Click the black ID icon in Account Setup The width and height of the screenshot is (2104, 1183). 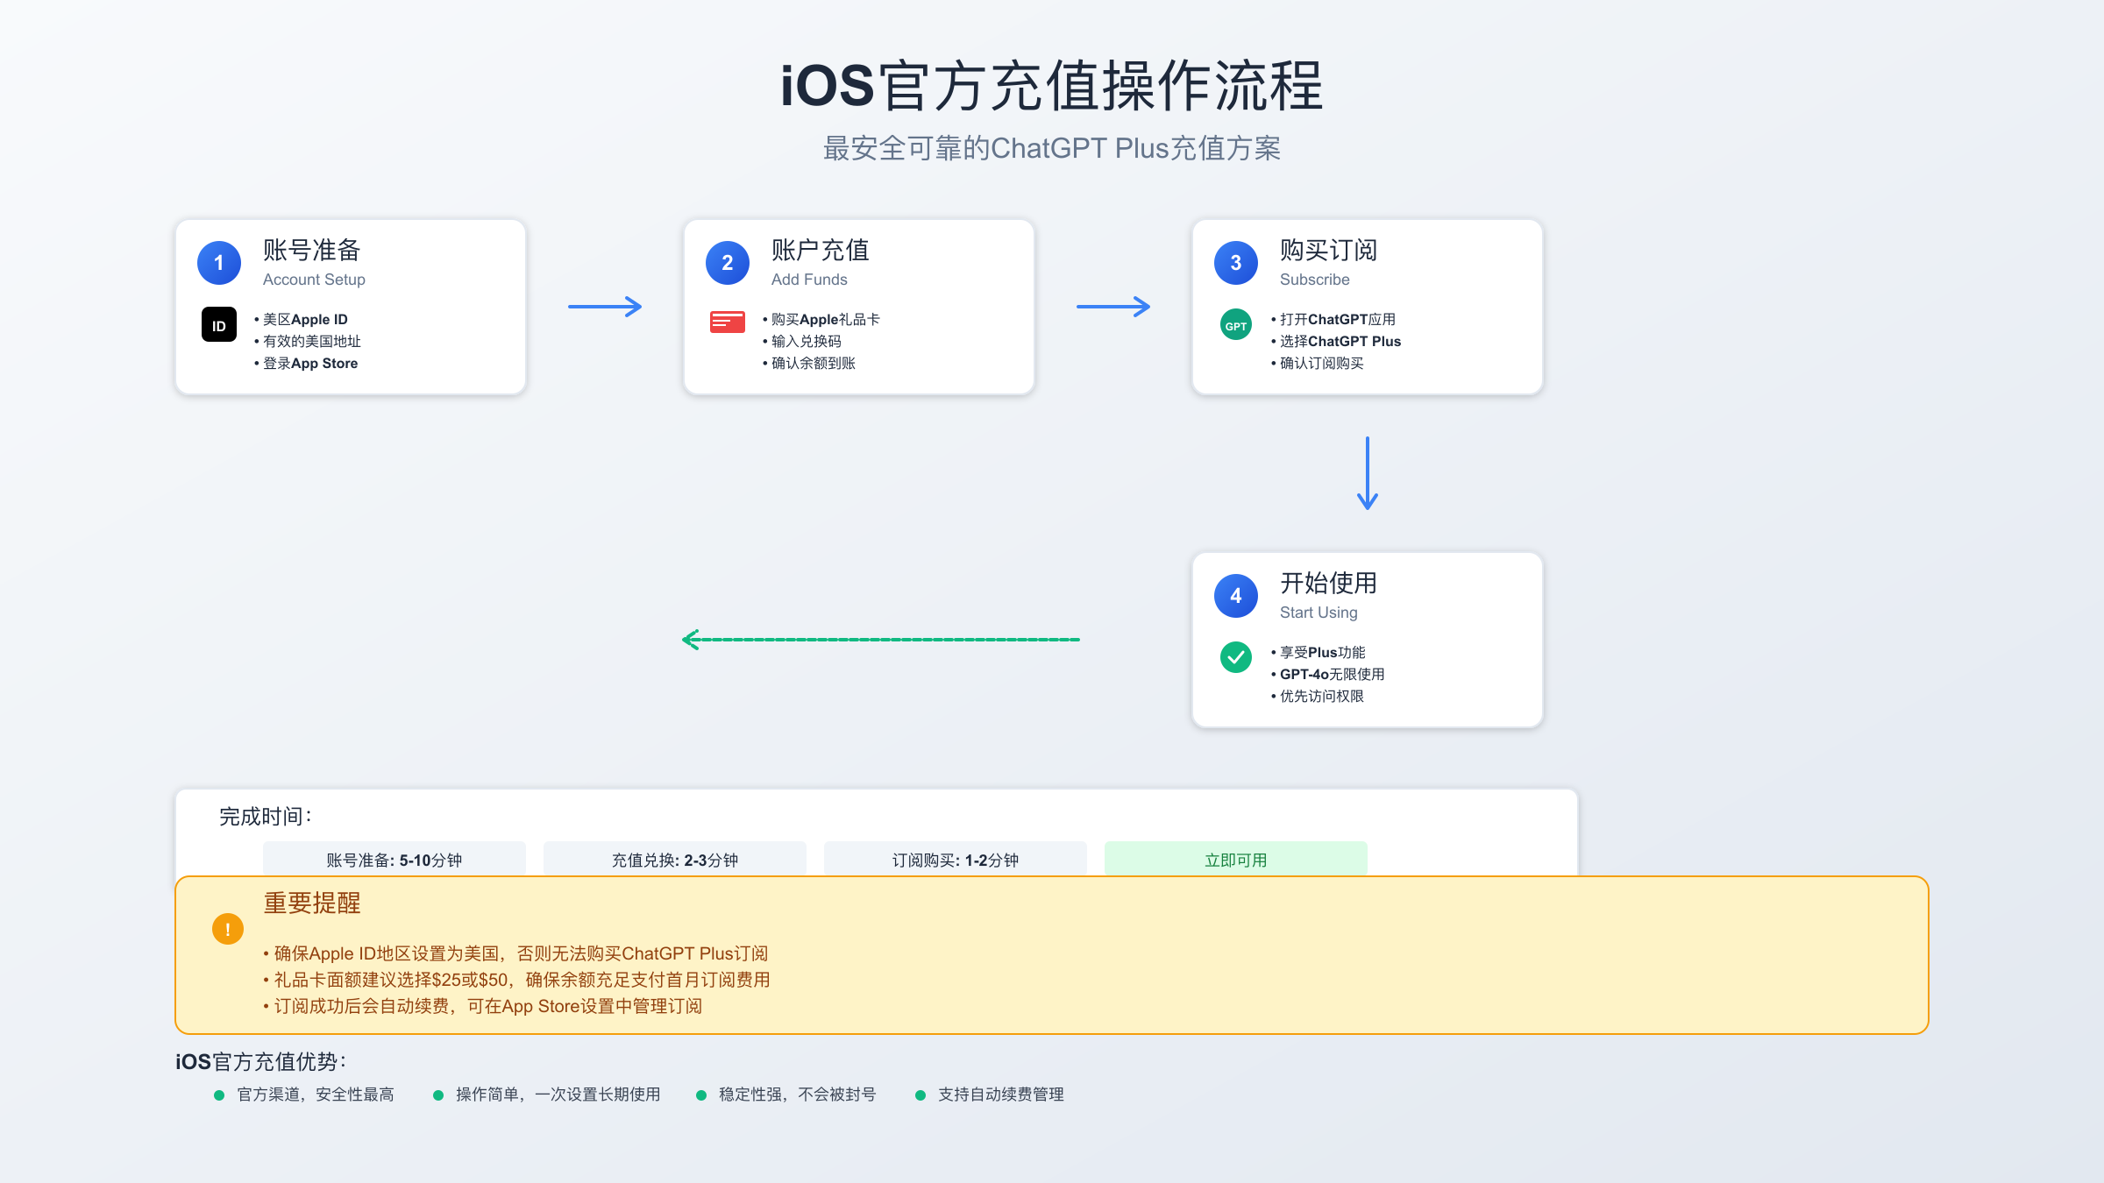coord(219,324)
